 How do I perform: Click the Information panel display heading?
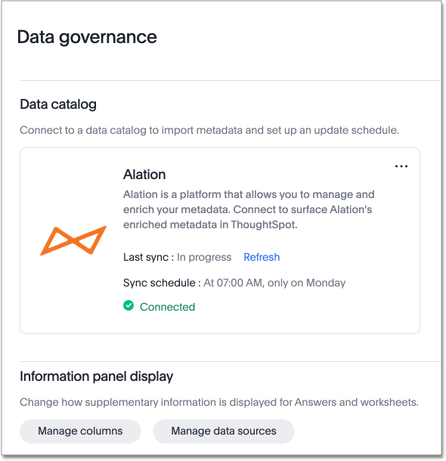click(x=97, y=376)
